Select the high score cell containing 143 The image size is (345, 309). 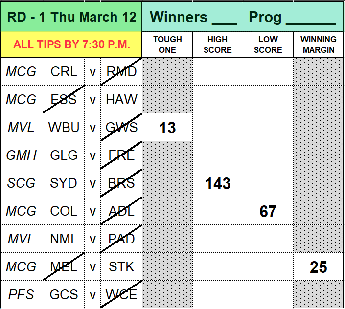pos(218,183)
